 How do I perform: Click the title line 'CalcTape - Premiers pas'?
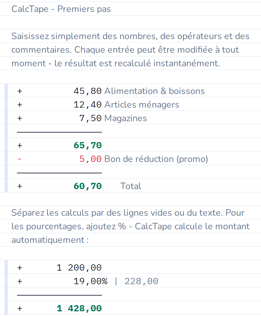point(61,9)
